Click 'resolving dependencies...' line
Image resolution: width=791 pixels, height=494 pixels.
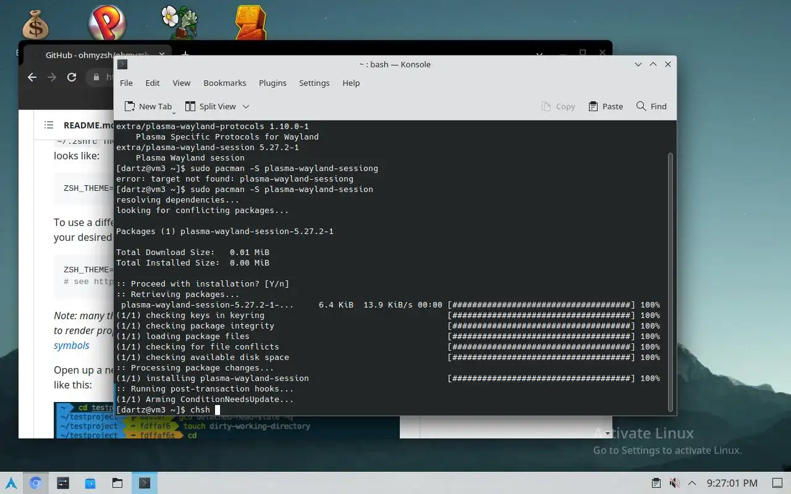[x=178, y=199]
